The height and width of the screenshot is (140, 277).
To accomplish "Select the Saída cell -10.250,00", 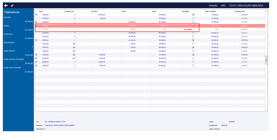I will [x=132, y=40].
